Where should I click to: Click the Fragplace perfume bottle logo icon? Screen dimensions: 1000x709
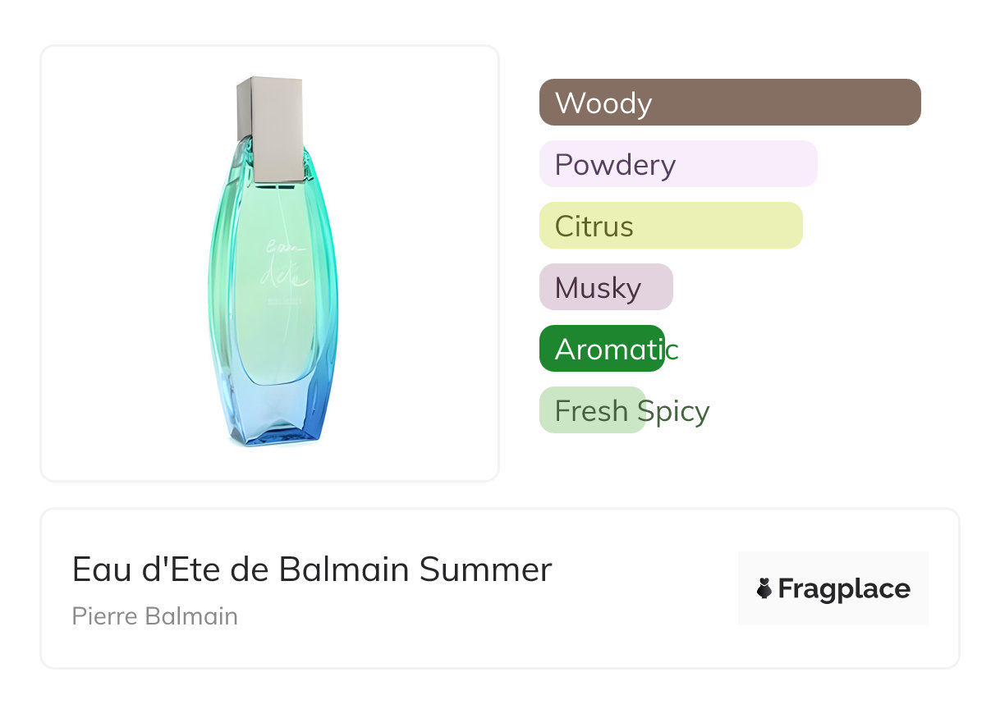[764, 588]
